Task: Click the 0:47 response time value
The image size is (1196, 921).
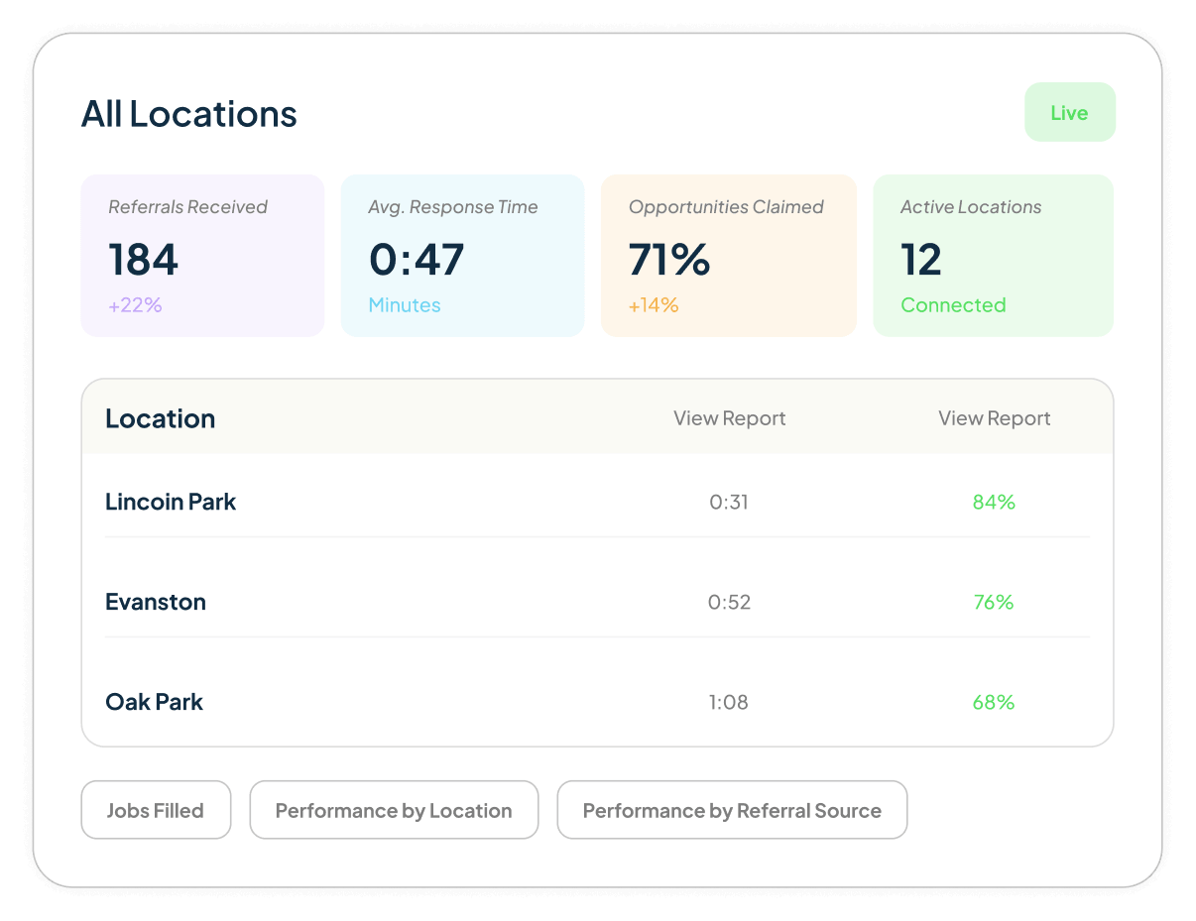Action: point(417,260)
